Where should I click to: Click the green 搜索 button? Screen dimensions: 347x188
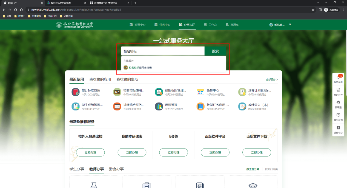[215, 51]
